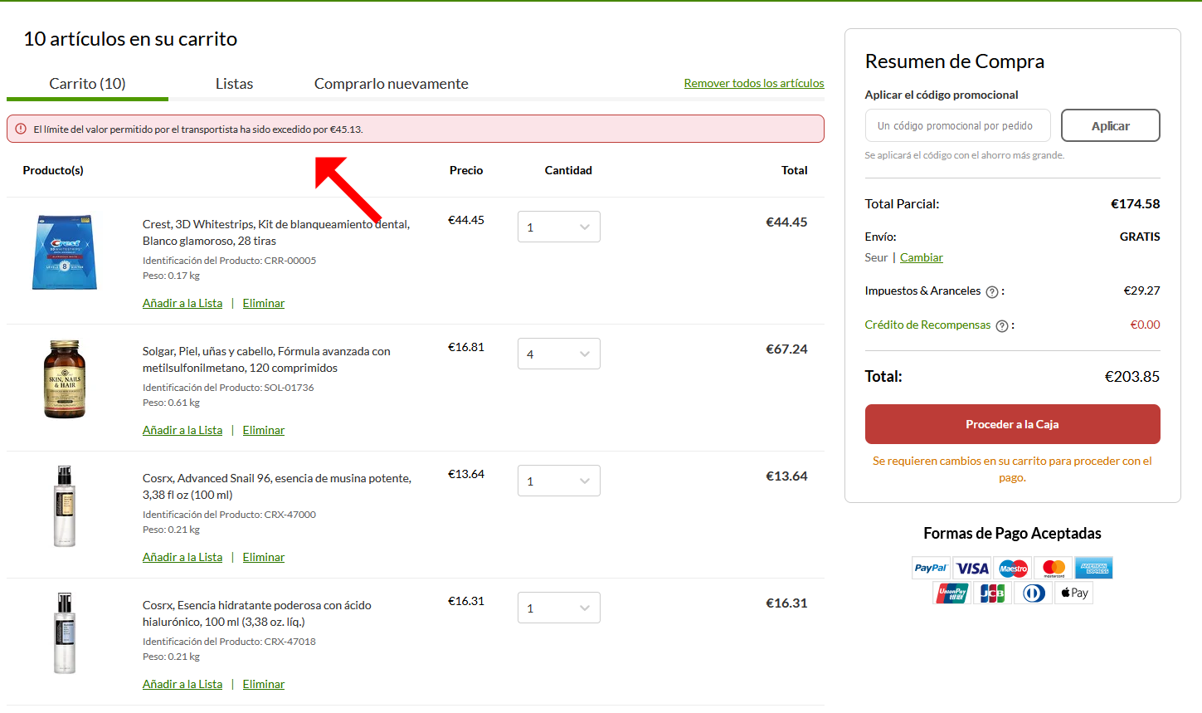
Task: Click the Solgar unit price €16.81
Action: click(x=466, y=347)
